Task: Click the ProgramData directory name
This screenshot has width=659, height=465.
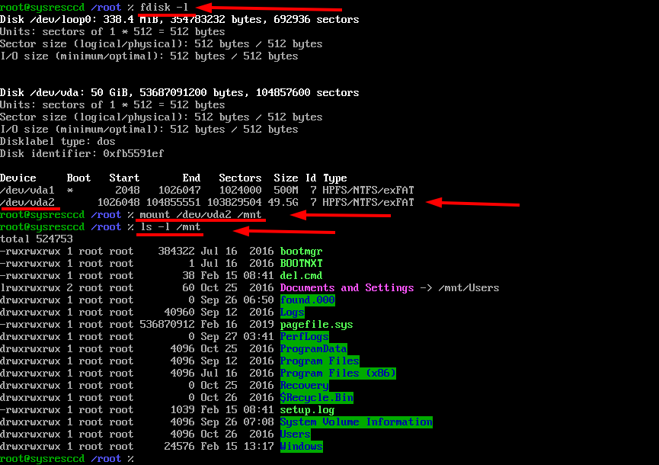Action: click(314, 348)
